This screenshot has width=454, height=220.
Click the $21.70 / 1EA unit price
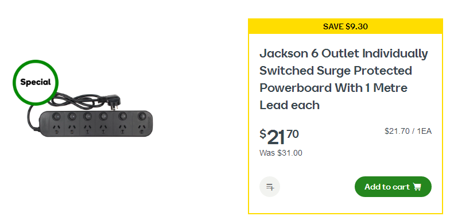click(x=408, y=132)
